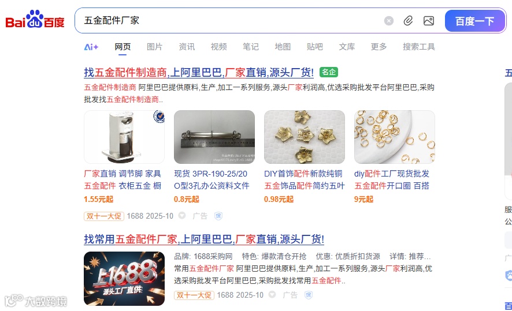This screenshot has width=512, height=311.
Task: Focus the search input field
Action: (x=229, y=21)
